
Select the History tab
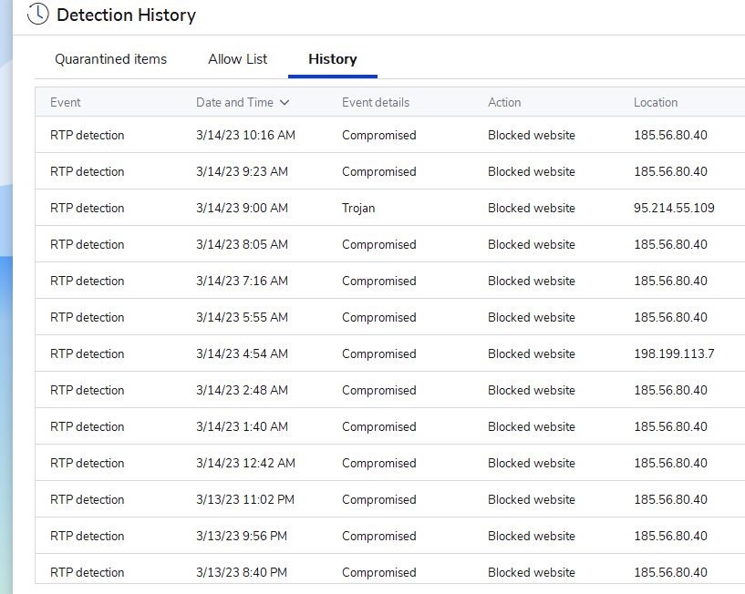(x=332, y=59)
